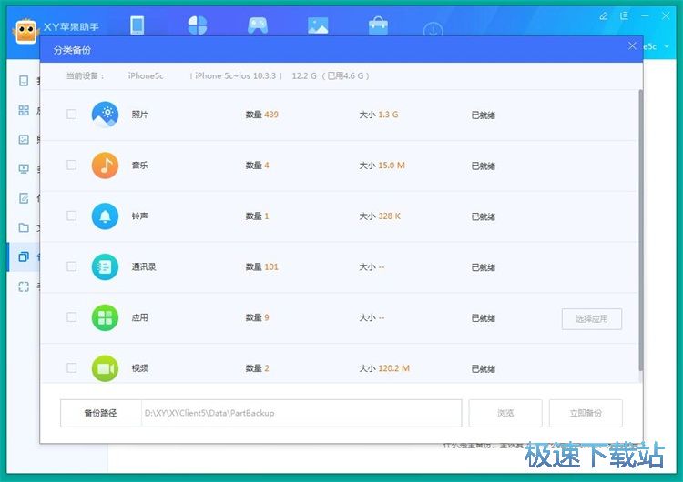The width and height of the screenshot is (683, 482).
Task: Select the Video (视频) checkbox
Action: pyautogui.click(x=72, y=368)
